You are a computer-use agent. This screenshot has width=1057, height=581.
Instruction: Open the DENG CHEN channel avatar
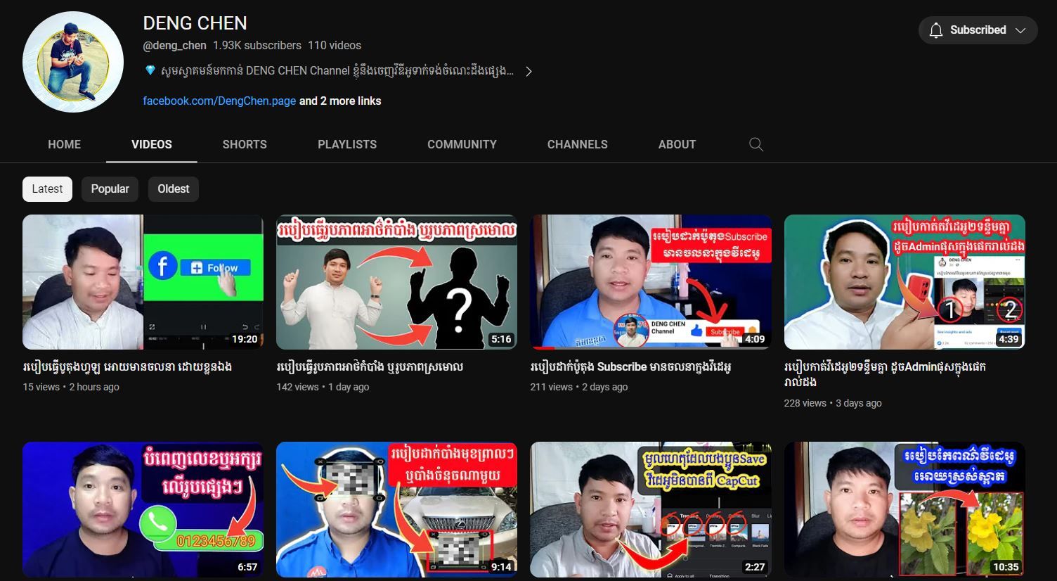73,62
